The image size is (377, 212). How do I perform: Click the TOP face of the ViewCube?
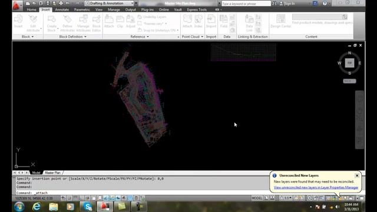click(x=349, y=63)
